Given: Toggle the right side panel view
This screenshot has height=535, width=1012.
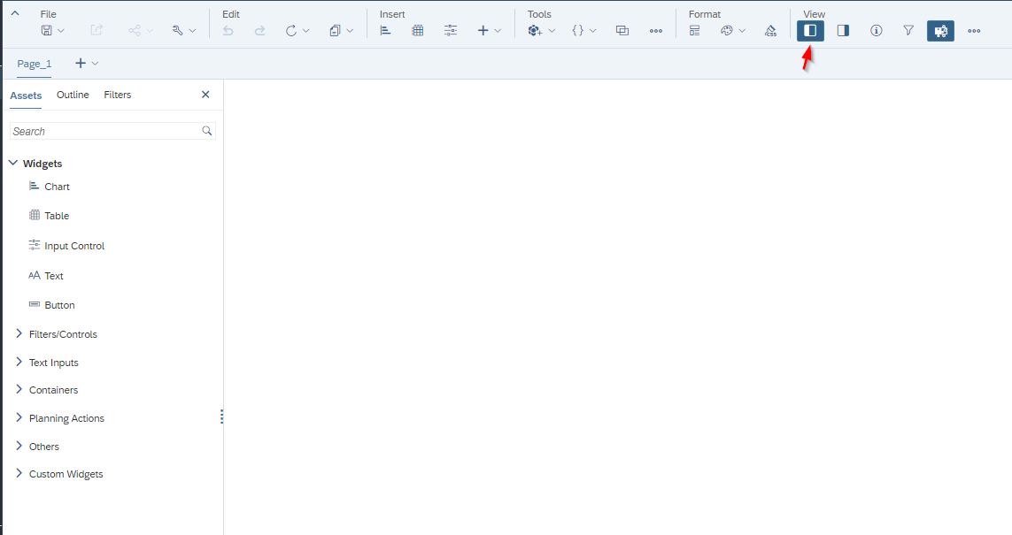Looking at the screenshot, I should coord(843,30).
